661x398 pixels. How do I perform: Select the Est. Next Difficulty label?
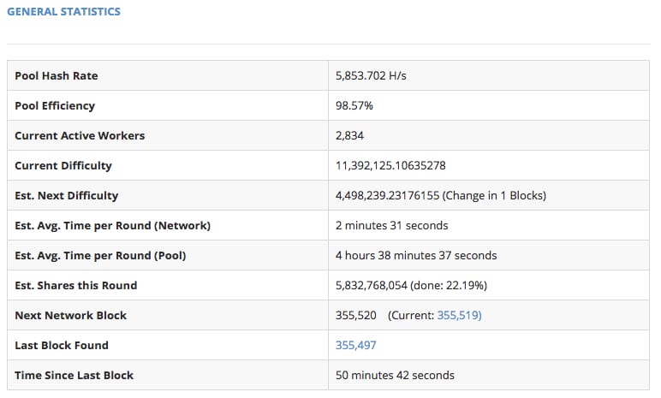point(67,196)
